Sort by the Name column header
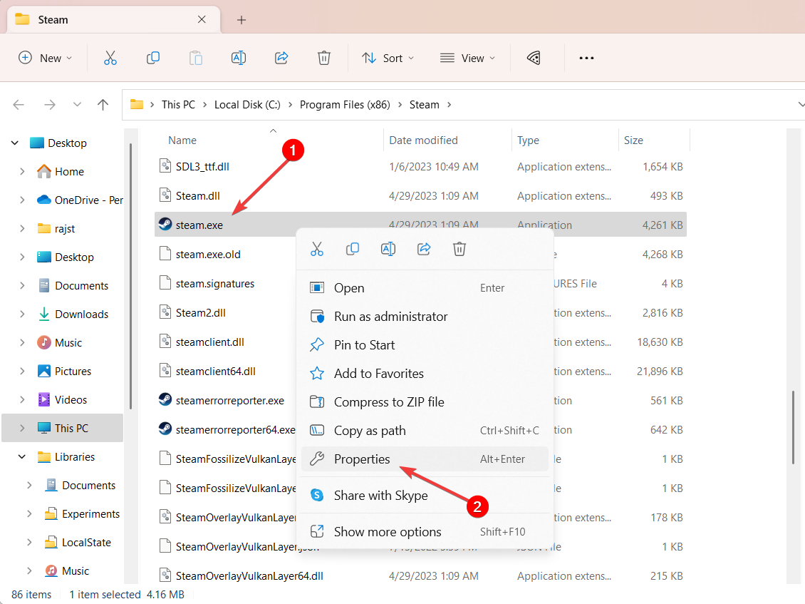This screenshot has height=604, width=805. point(182,140)
